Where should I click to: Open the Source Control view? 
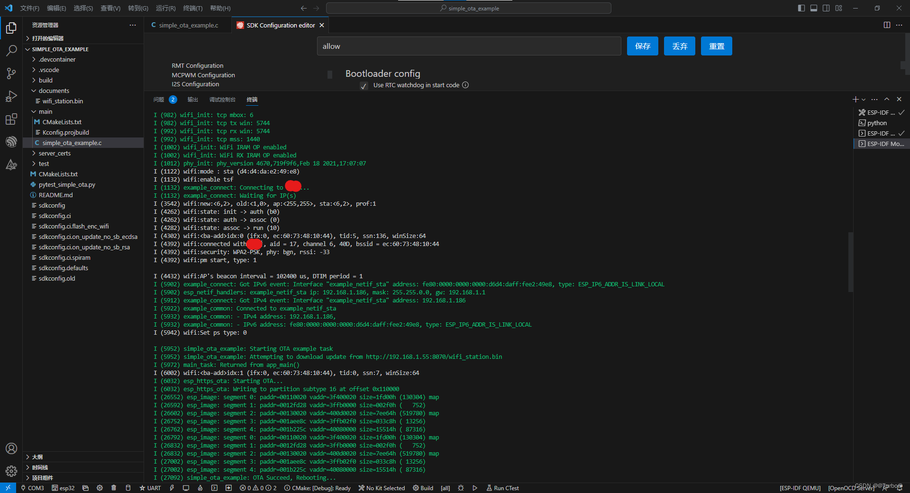point(11,73)
